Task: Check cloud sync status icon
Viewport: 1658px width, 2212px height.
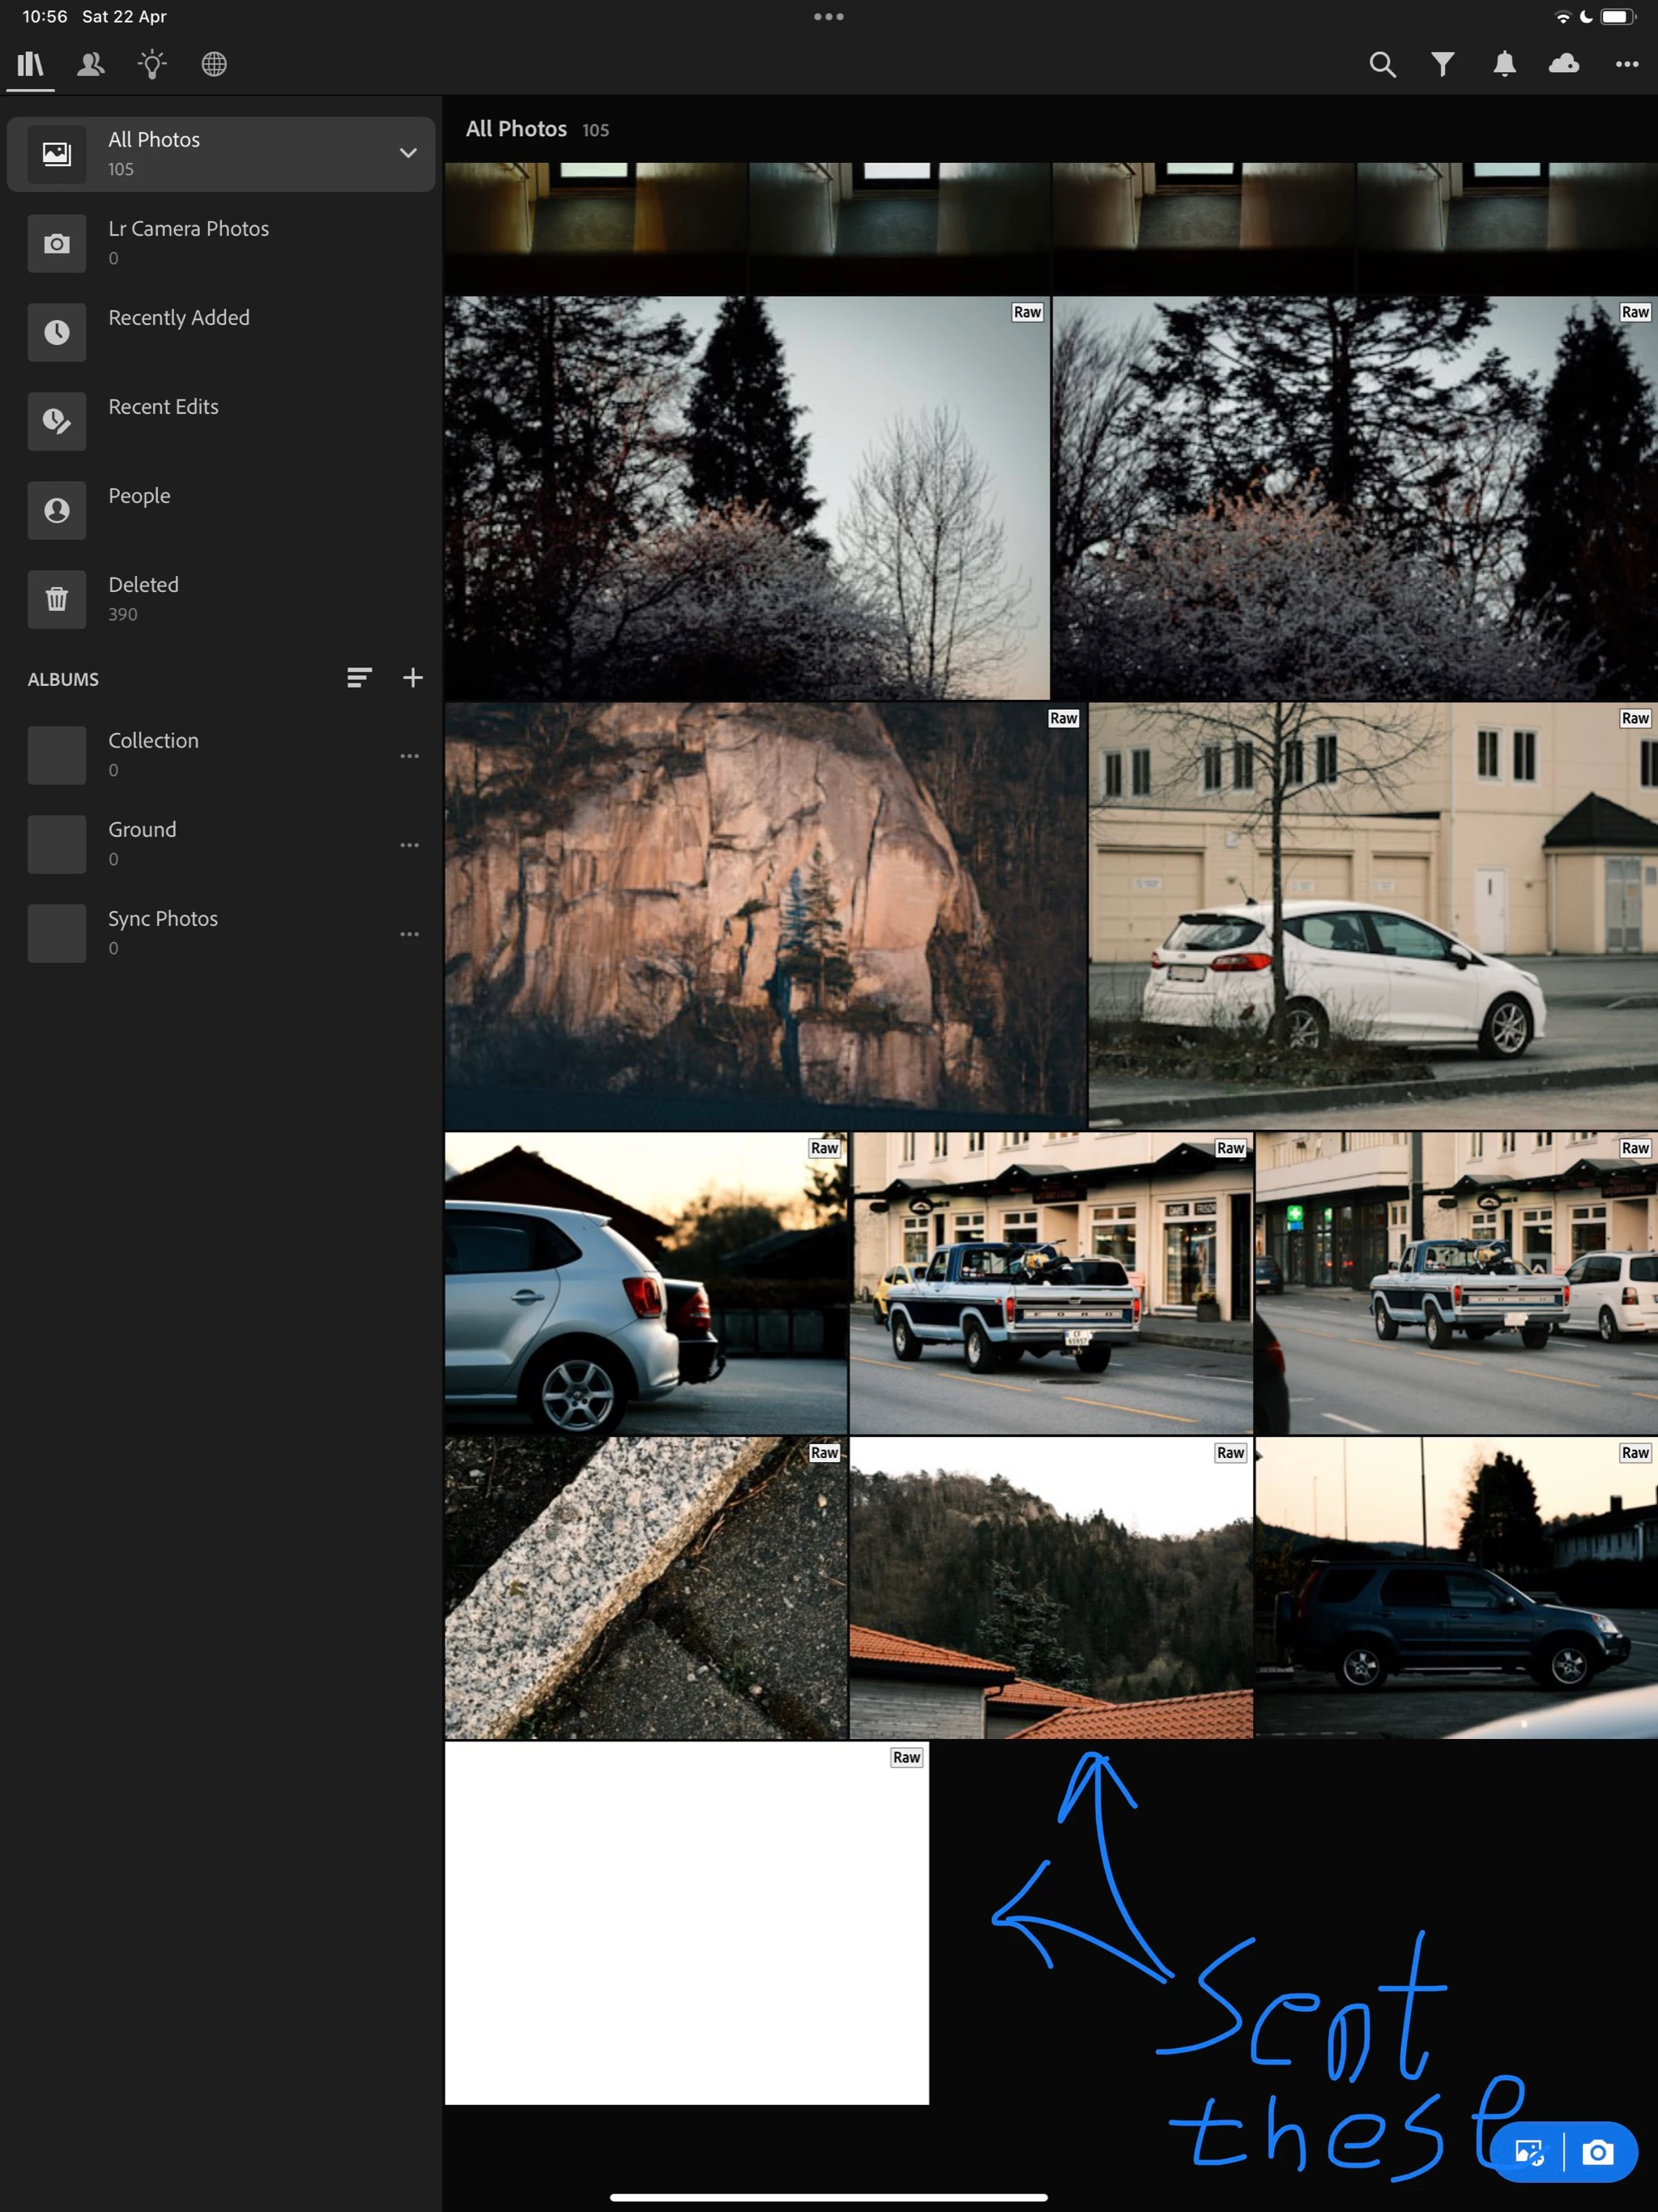Action: pyautogui.click(x=1564, y=65)
